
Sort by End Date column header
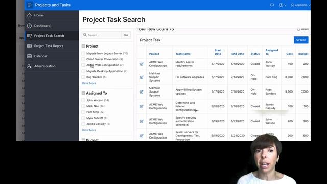(x=238, y=54)
